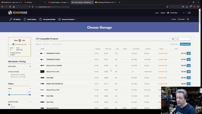202x114 pixels.
Task: Add the $33.99 Silicon Power A55
Action: (188, 72)
